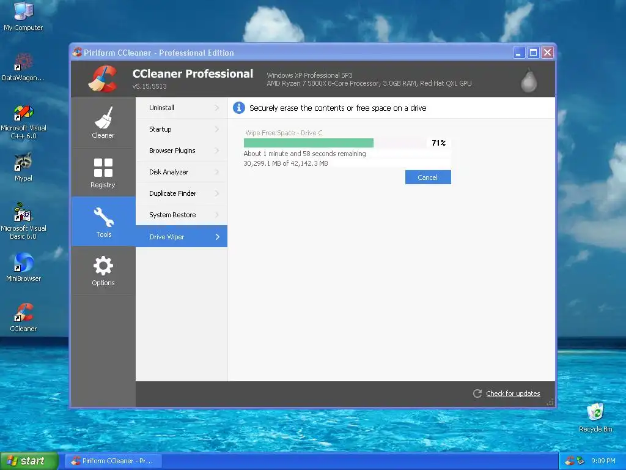Select the Drive Wiper tool
Viewport: 626px width, 470px height.
[x=181, y=237]
